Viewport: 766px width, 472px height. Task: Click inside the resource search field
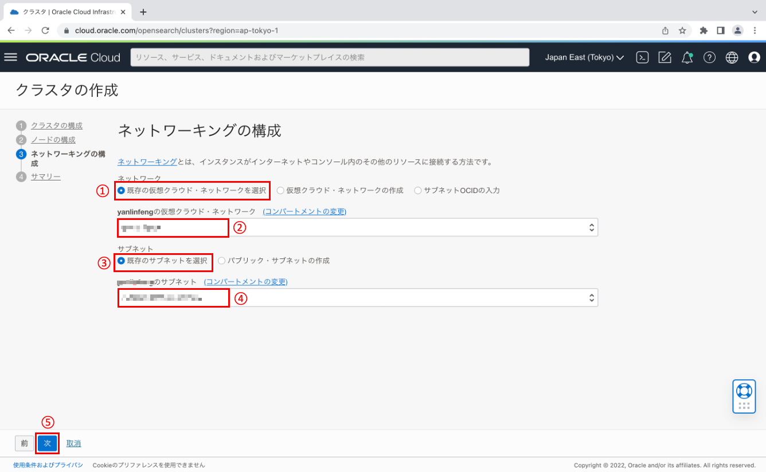click(x=330, y=57)
